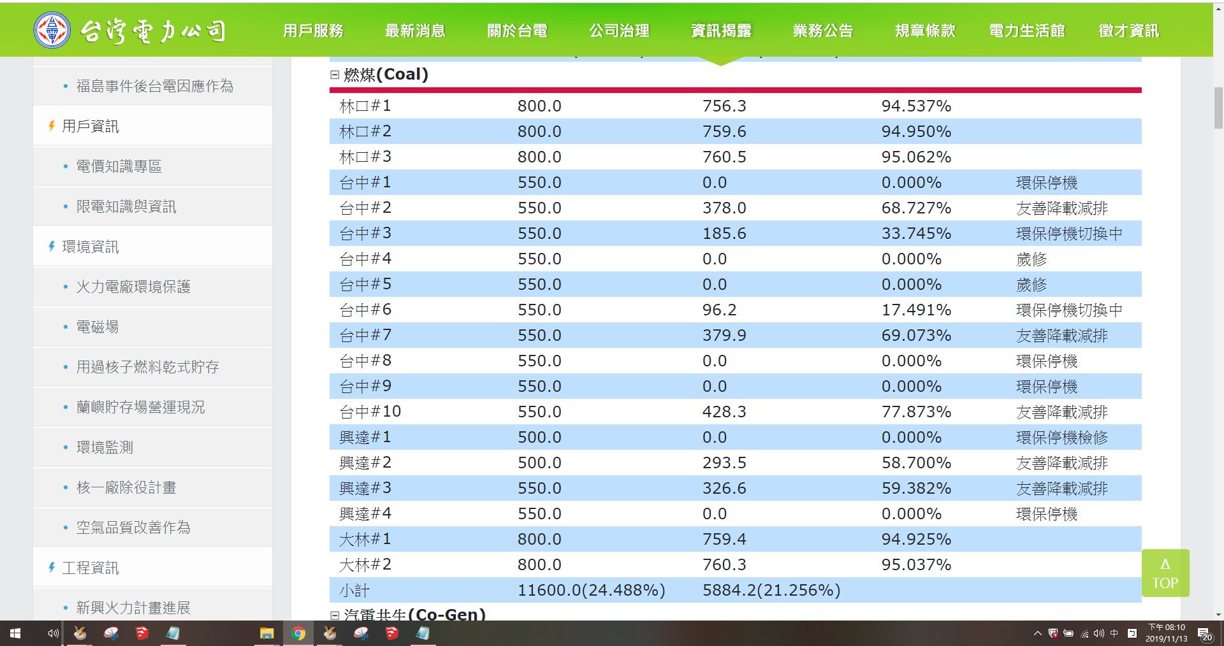
Task: Click the 428.3 output value
Action: click(724, 412)
